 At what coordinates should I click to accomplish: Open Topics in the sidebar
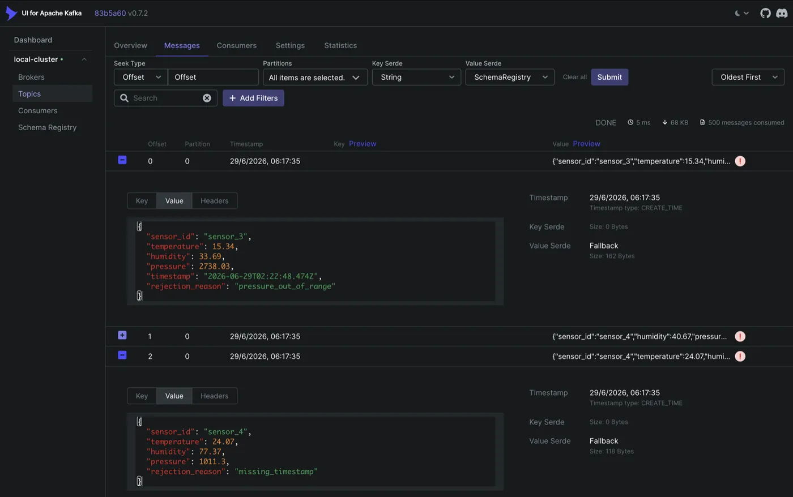point(52,94)
